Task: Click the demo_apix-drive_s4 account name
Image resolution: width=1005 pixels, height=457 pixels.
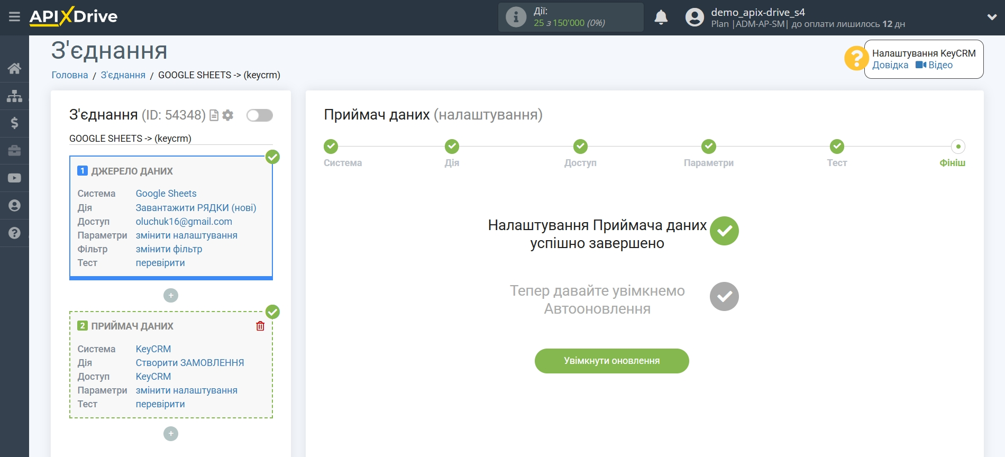Action: [x=758, y=12]
